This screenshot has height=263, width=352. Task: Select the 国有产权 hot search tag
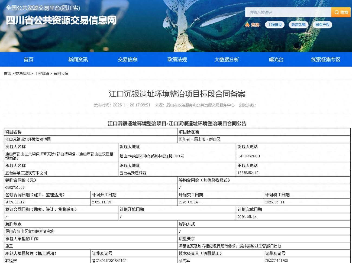(x=322, y=25)
